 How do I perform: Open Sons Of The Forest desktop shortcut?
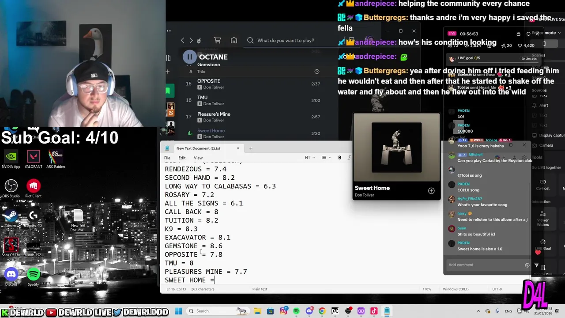[11, 250]
